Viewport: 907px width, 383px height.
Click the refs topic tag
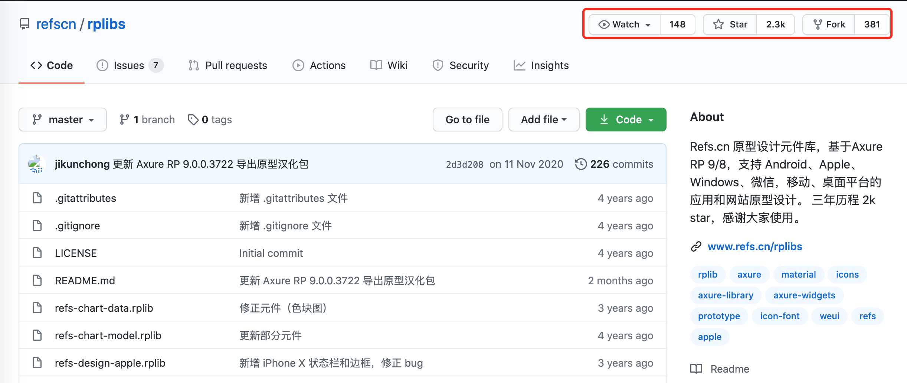point(868,316)
